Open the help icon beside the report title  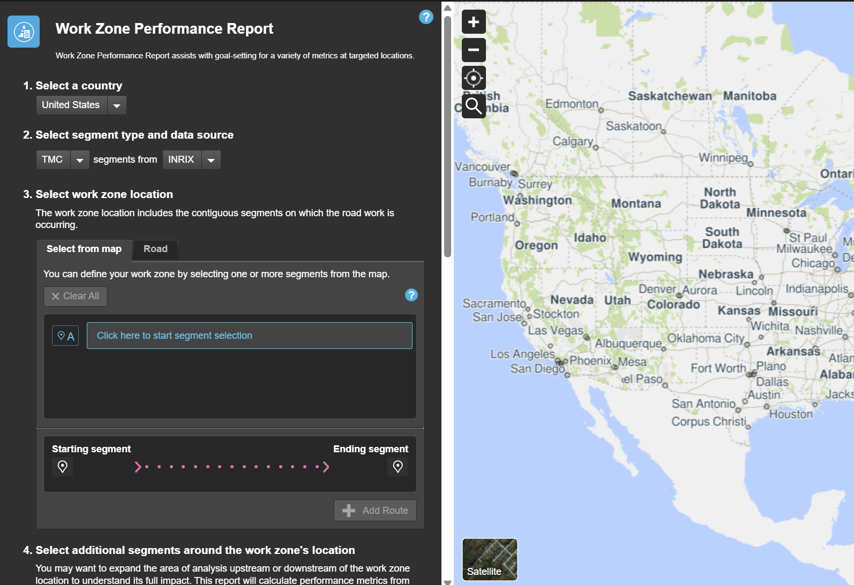click(426, 17)
